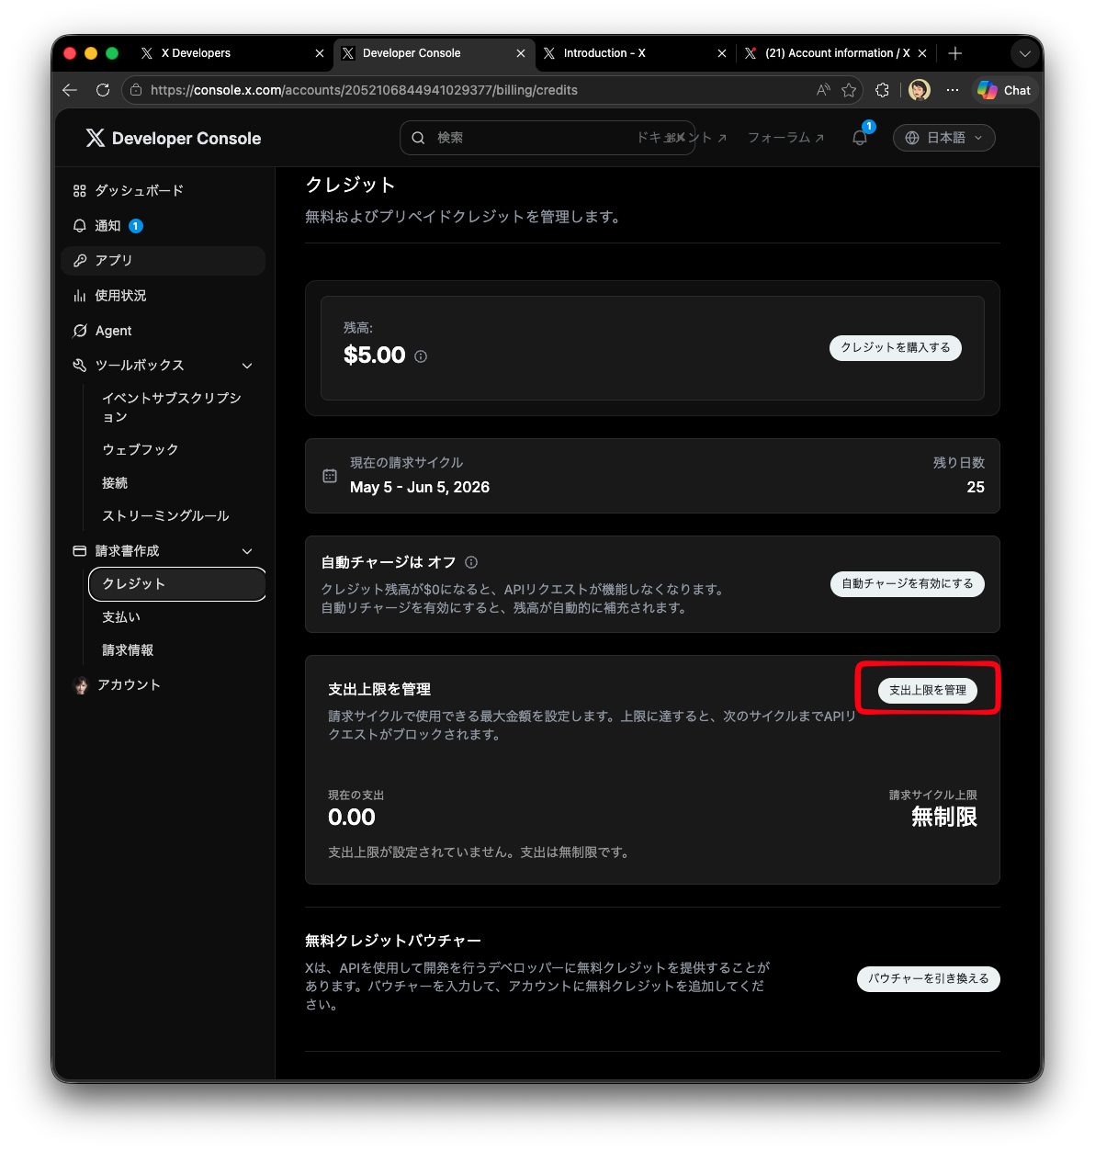Click the billing cycle calendar icon
Screen dimensions: 1095x1151
point(330,476)
